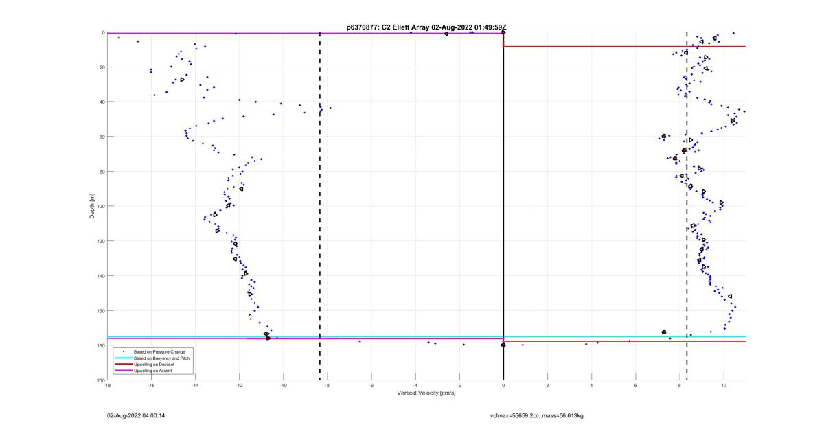Click the x-axis tick label '-2'

click(x=459, y=385)
